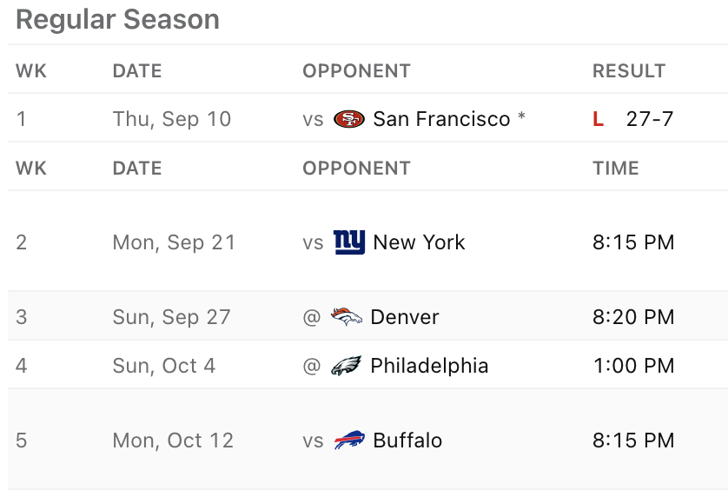
Task: Open the Buffalo team link
Action: point(407,440)
